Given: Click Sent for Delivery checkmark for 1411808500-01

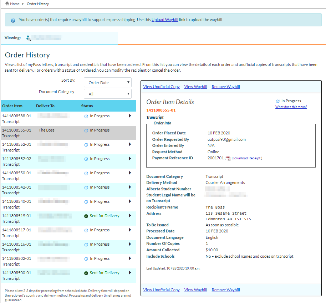Looking at the screenshot, I should pyautogui.click(x=86, y=273).
